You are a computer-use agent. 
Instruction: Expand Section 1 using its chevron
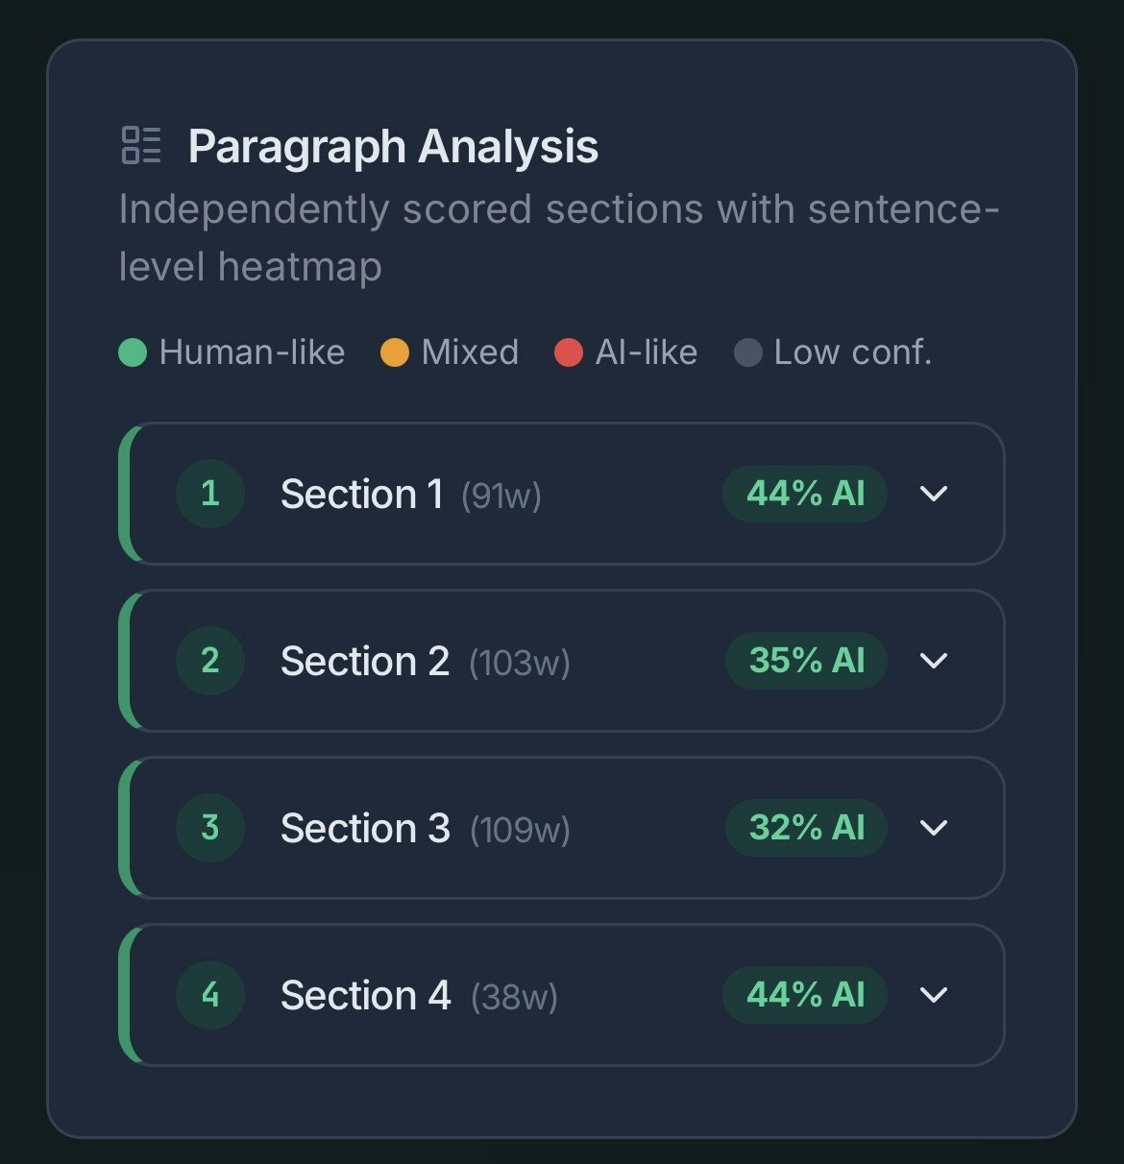click(934, 494)
